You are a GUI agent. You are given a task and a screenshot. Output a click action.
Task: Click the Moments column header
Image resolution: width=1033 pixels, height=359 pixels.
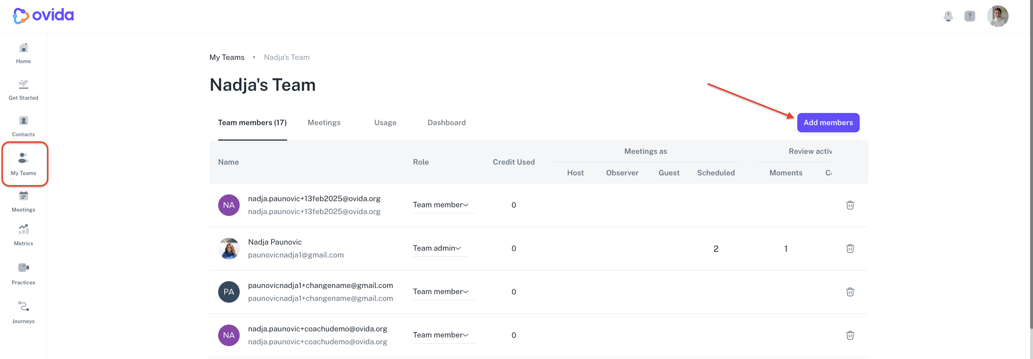click(785, 173)
